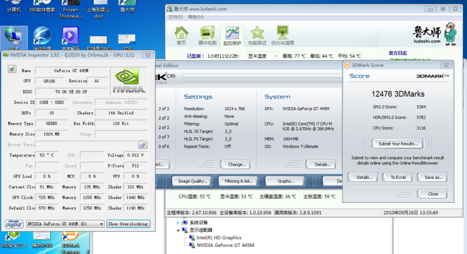
Task: Click Details under System section
Action: (323, 165)
